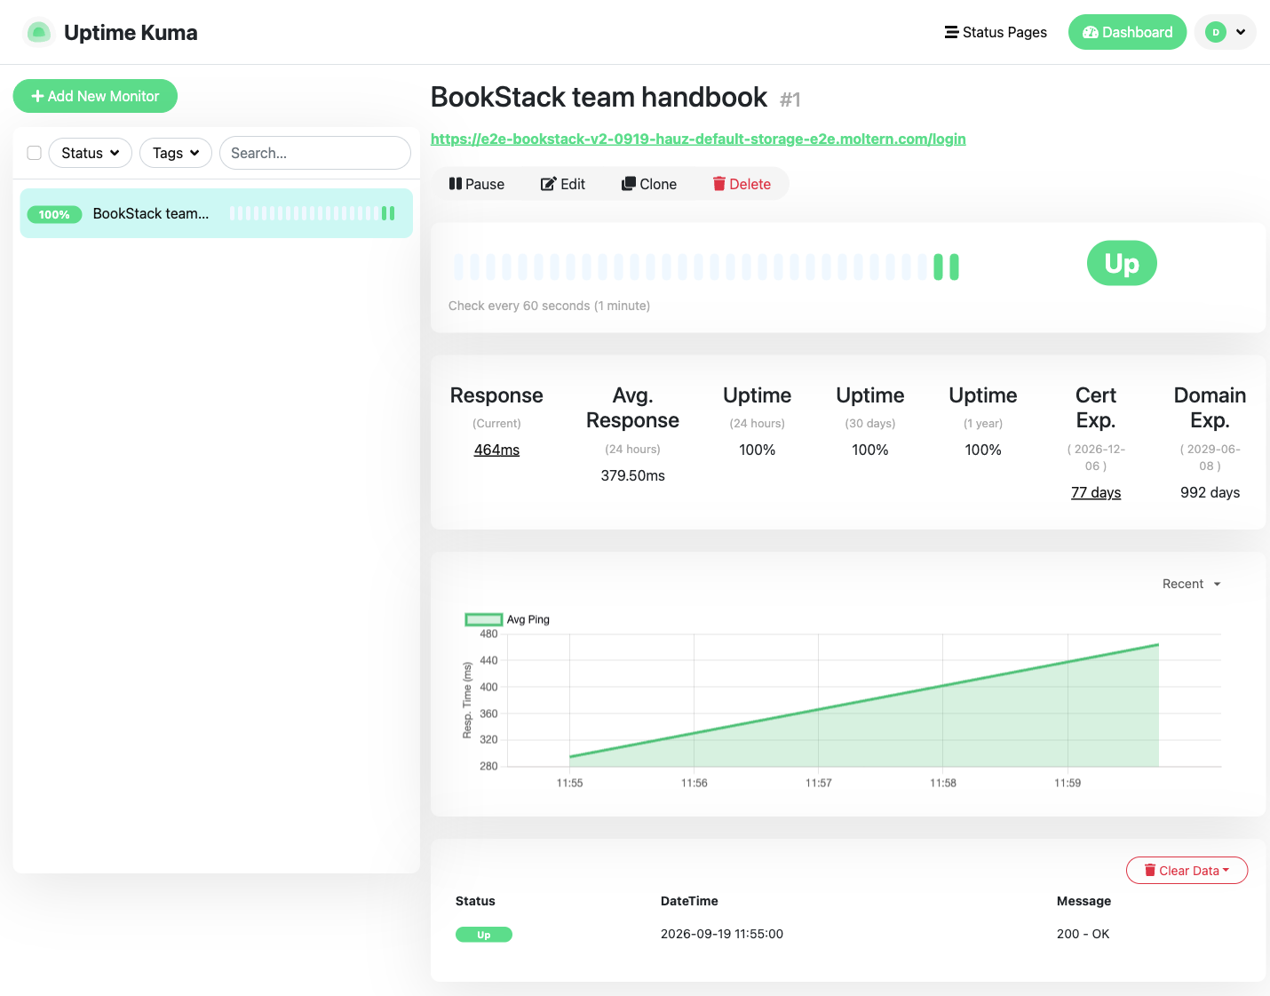The height and width of the screenshot is (996, 1270).
Task: Focus the monitor Search field
Action: point(315,153)
